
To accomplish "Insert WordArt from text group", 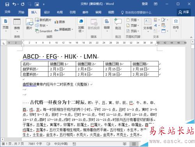I will click(156, 25).
